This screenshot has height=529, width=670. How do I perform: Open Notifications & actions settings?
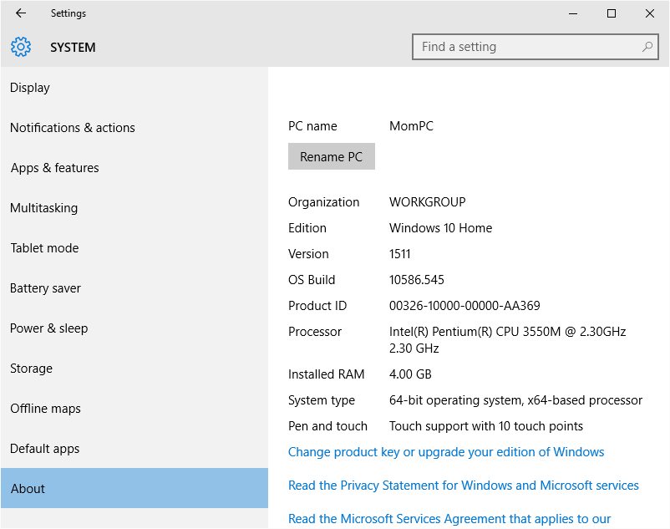pyautogui.click(x=73, y=128)
